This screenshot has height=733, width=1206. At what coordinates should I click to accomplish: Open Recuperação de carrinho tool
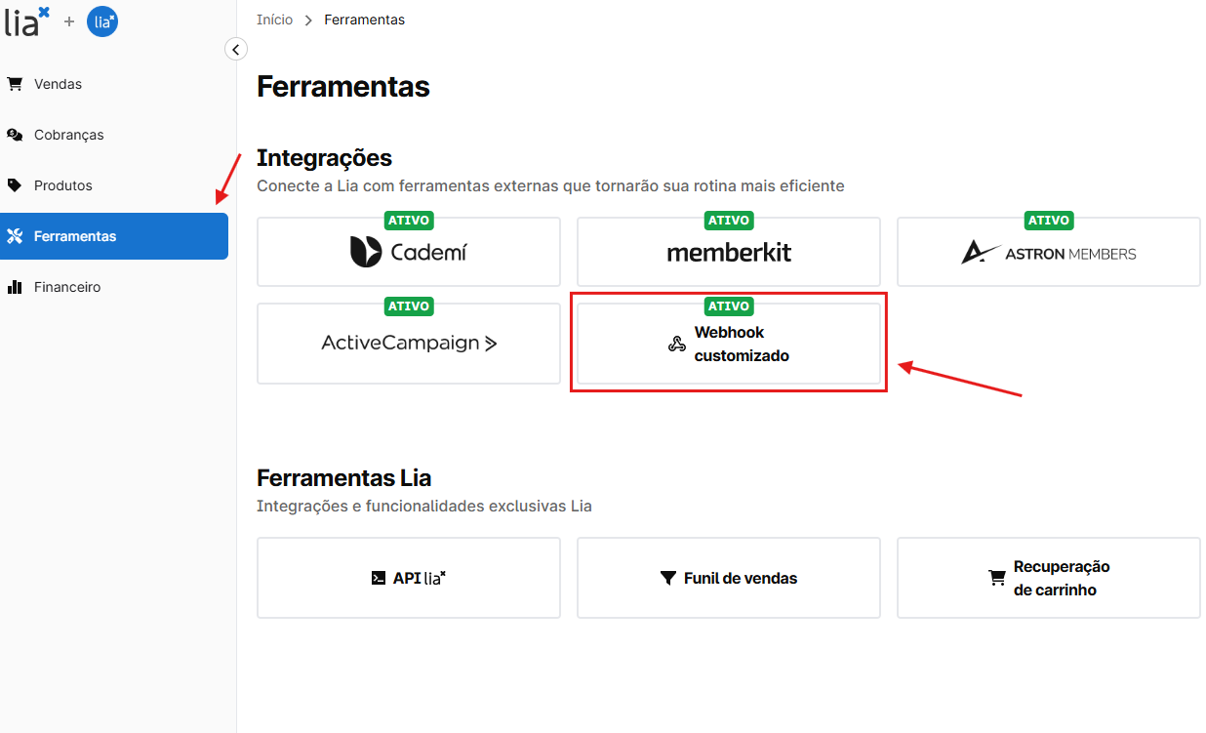tap(1048, 578)
